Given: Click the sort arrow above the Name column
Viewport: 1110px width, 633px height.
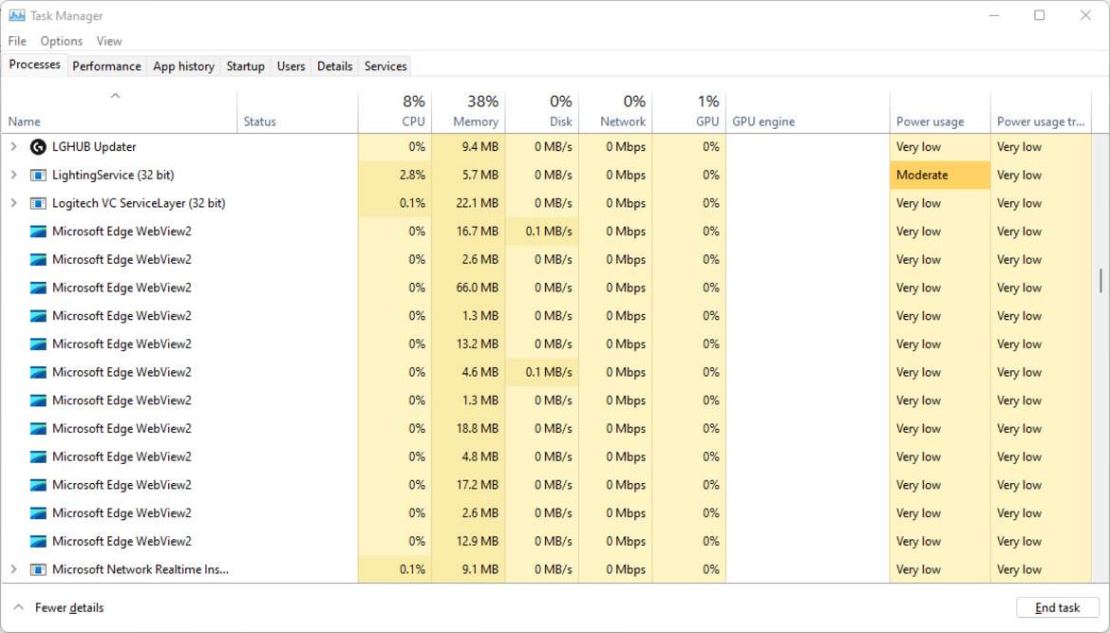Looking at the screenshot, I should tap(115, 95).
